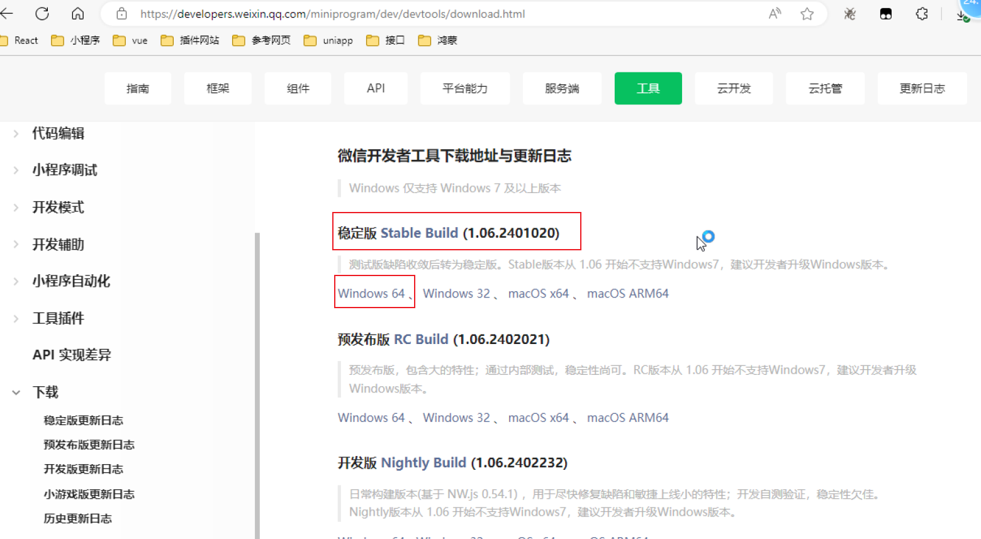The height and width of the screenshot is (539, 981).
Task: Switch to the 服务端 tab
Action: pos(562,88)
